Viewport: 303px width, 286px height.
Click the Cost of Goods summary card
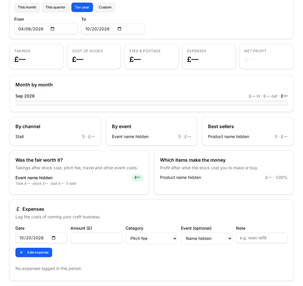pyautogui.click(x=94, y=57)
